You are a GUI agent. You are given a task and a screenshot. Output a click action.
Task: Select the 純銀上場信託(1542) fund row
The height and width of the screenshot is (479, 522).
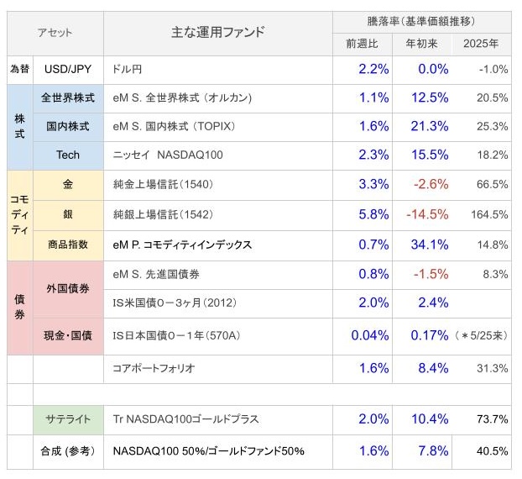pyautogui.click(x=259, y=215)
